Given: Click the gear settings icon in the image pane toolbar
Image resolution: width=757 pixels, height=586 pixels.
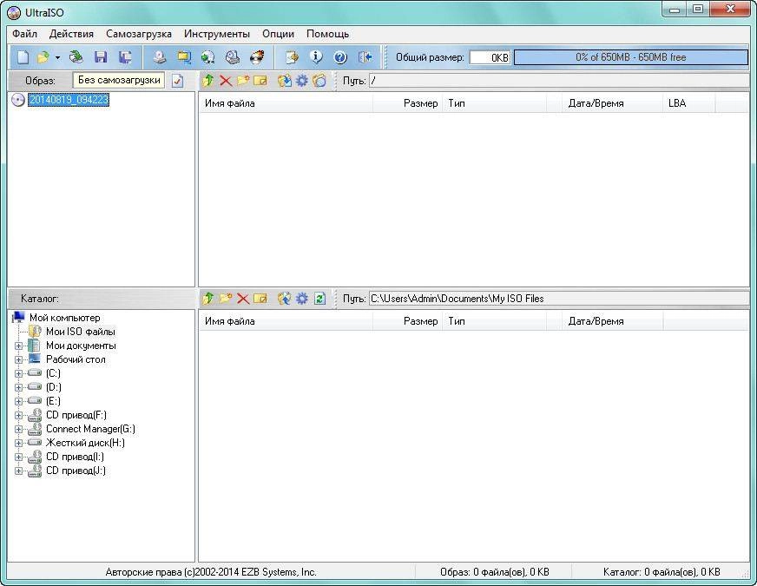Looking at the screenshot, I should (x=302, y=81).
